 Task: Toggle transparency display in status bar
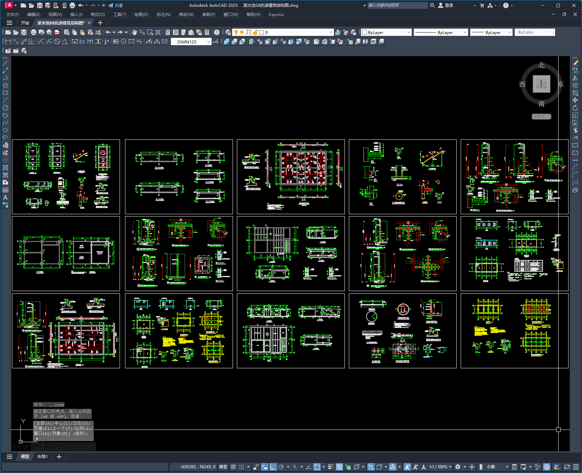[339, 467]
